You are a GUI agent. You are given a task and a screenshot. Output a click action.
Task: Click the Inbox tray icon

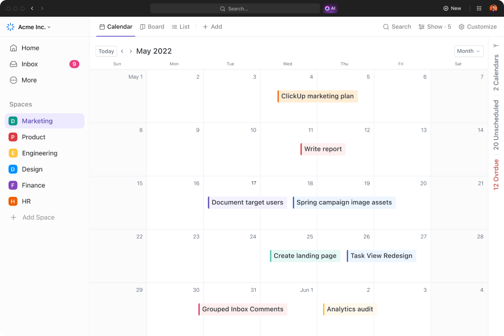click(x=13, y=64)
